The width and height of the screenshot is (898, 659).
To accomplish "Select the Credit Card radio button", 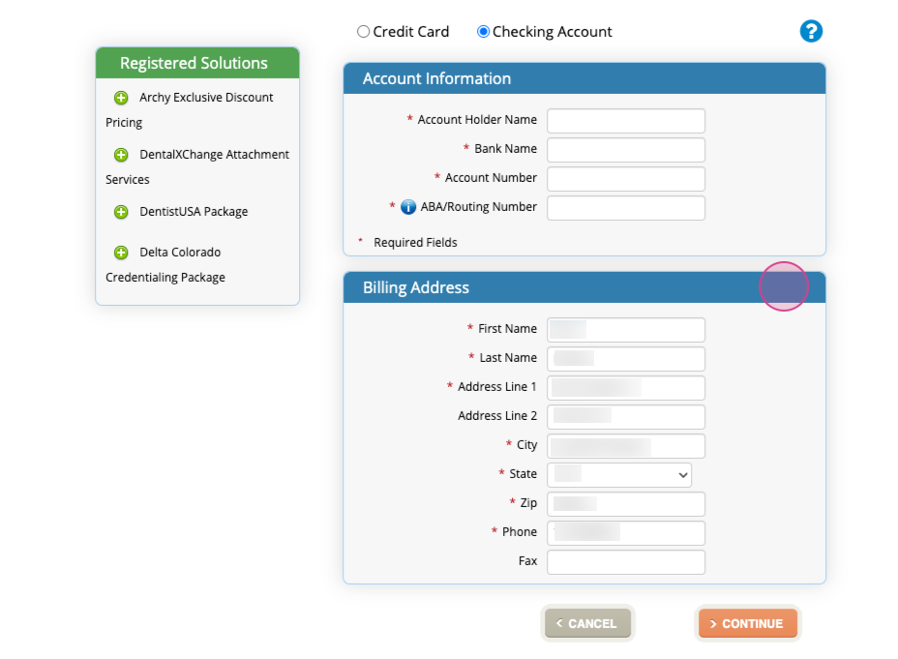I will pos(363,32).
